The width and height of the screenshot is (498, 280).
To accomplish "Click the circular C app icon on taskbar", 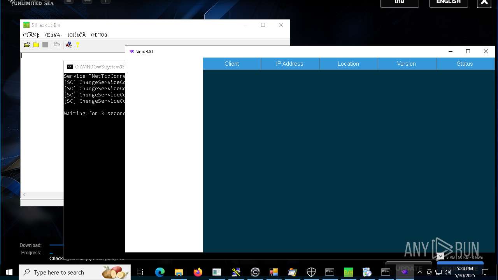I will point(255,272).
